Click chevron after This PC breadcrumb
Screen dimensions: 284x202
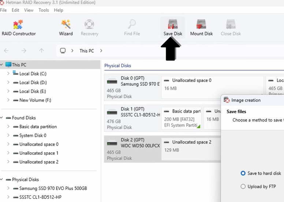pos(101,51)
